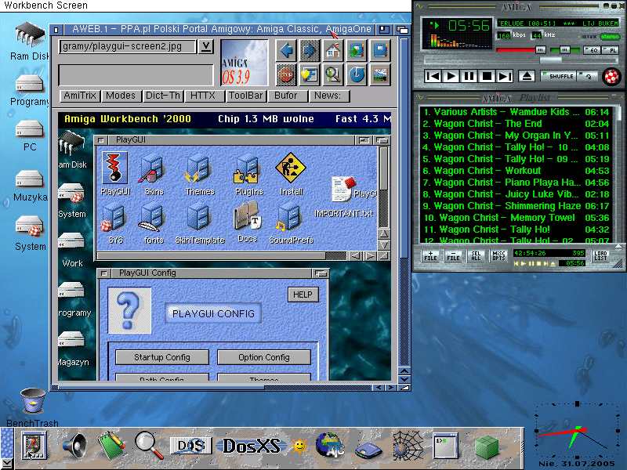627x470 pixels.
Task: Toggle repeat button next to SHUFFLE
Action: coord(587,76)
